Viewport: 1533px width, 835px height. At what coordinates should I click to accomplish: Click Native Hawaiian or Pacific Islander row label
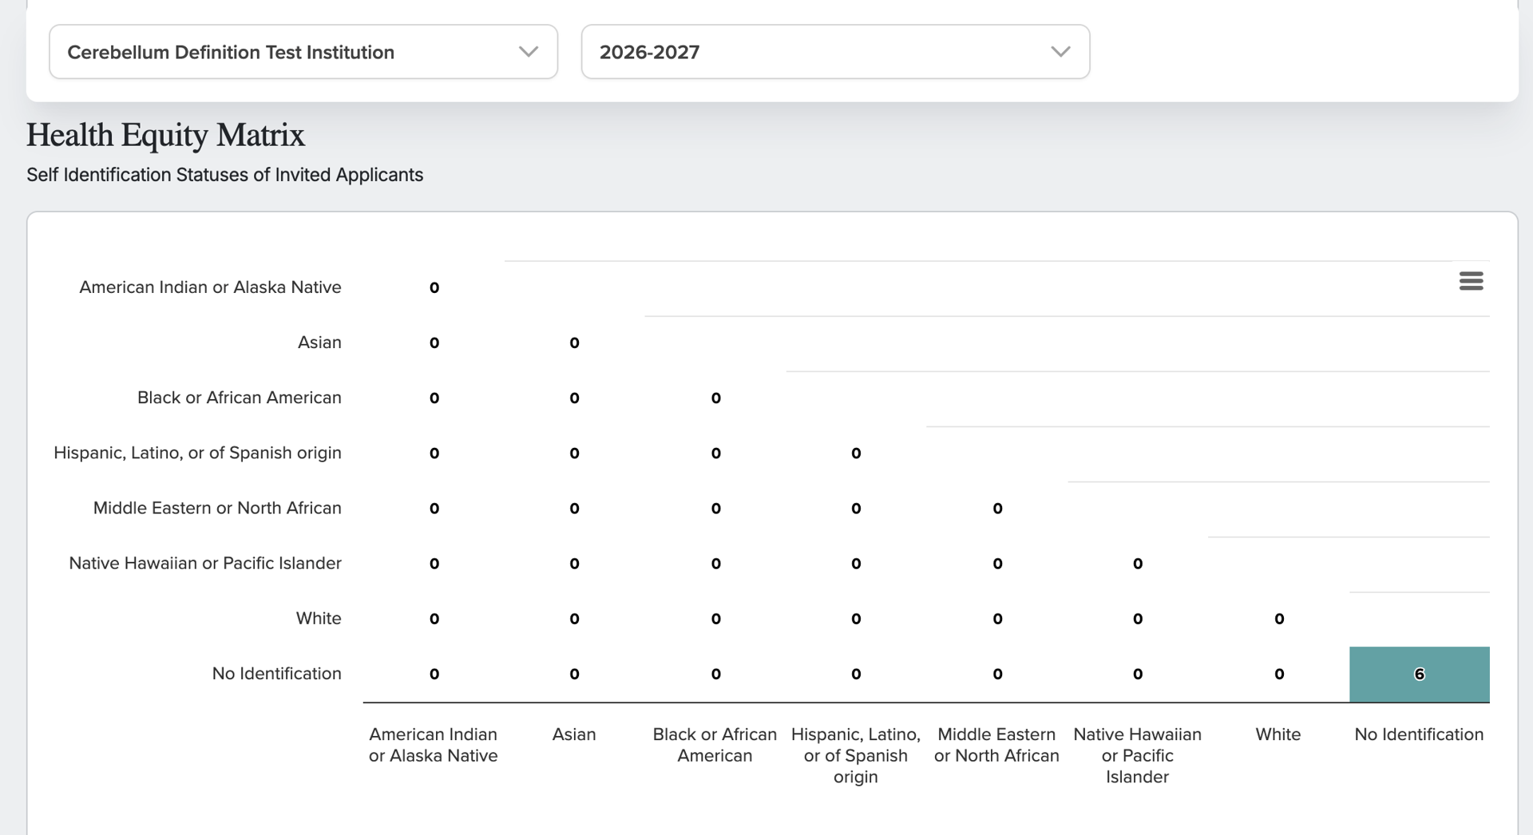205,563
